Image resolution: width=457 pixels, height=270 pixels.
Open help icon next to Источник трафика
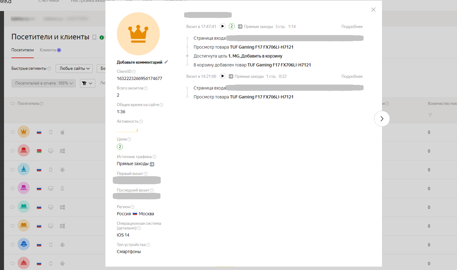pyautogui.click(x=154, y=157)
